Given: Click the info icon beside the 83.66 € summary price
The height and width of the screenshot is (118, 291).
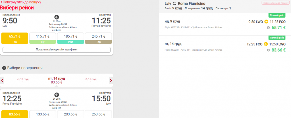Looking at the screenshot, I should click(x=268, y=50).
